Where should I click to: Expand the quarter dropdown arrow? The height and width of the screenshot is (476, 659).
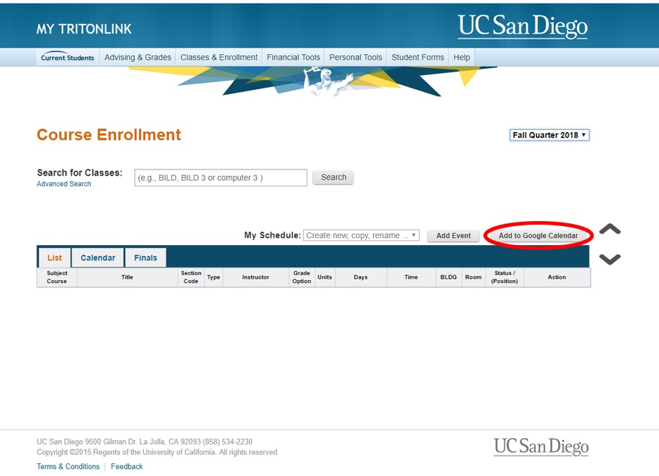click(585, 135)
